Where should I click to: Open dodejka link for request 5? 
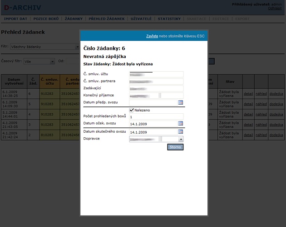click(276, 104)
